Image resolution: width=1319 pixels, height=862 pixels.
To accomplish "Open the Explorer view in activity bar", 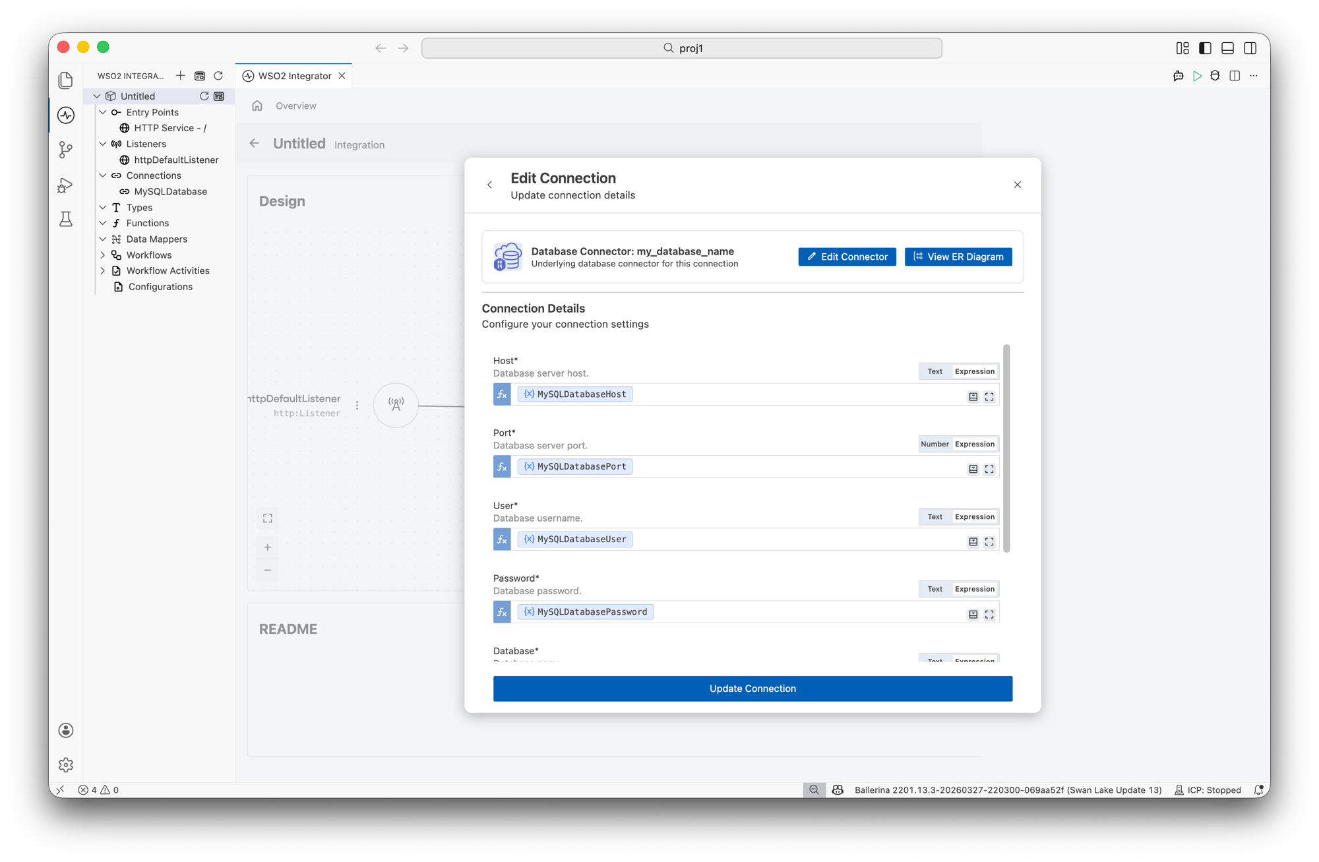I will pyautogui.click(x=66, y=80).
